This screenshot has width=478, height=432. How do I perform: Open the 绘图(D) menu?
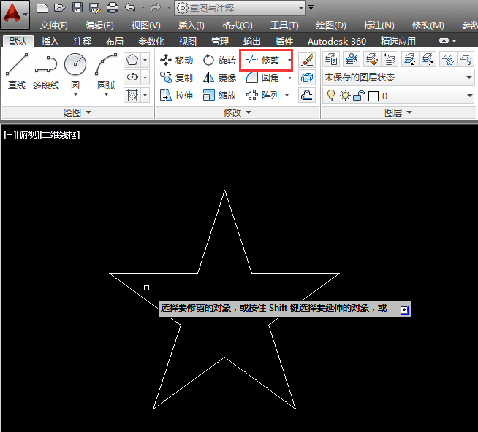tap(331, 26)
